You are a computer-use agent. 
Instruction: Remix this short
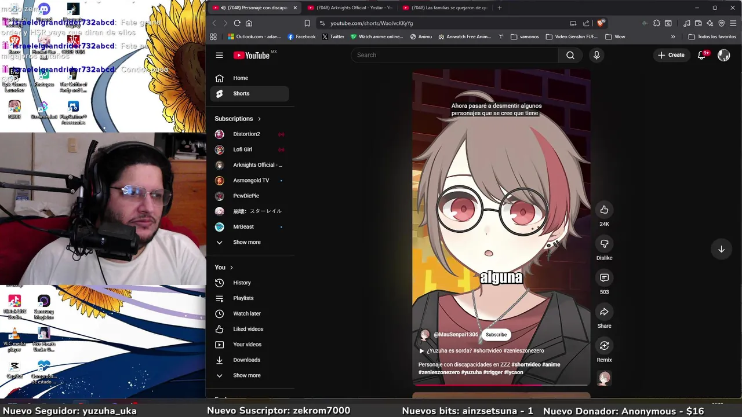click(604, 346)
